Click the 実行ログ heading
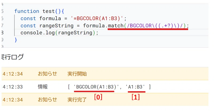This screenshot has height=112, width=217. tap(13, 57)
